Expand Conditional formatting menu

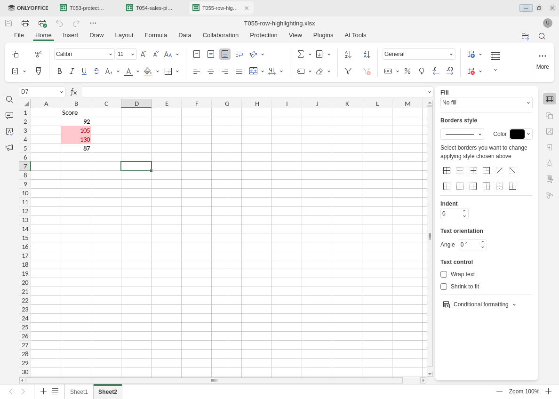tap(480, 304)
